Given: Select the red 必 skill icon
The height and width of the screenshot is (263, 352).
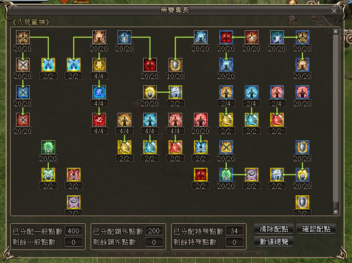Looking at the screenshot, I should pyautogui.click(x=99, y=120).
